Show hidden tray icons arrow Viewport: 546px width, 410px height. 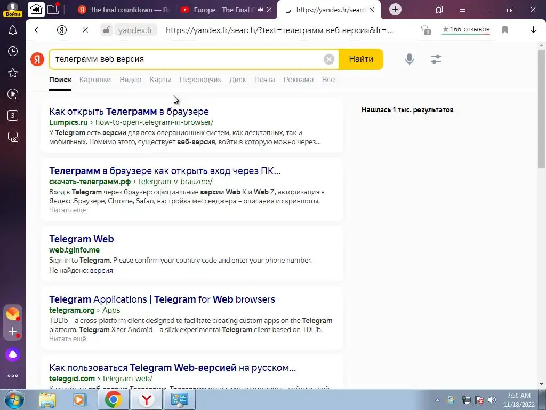point(437,400)
